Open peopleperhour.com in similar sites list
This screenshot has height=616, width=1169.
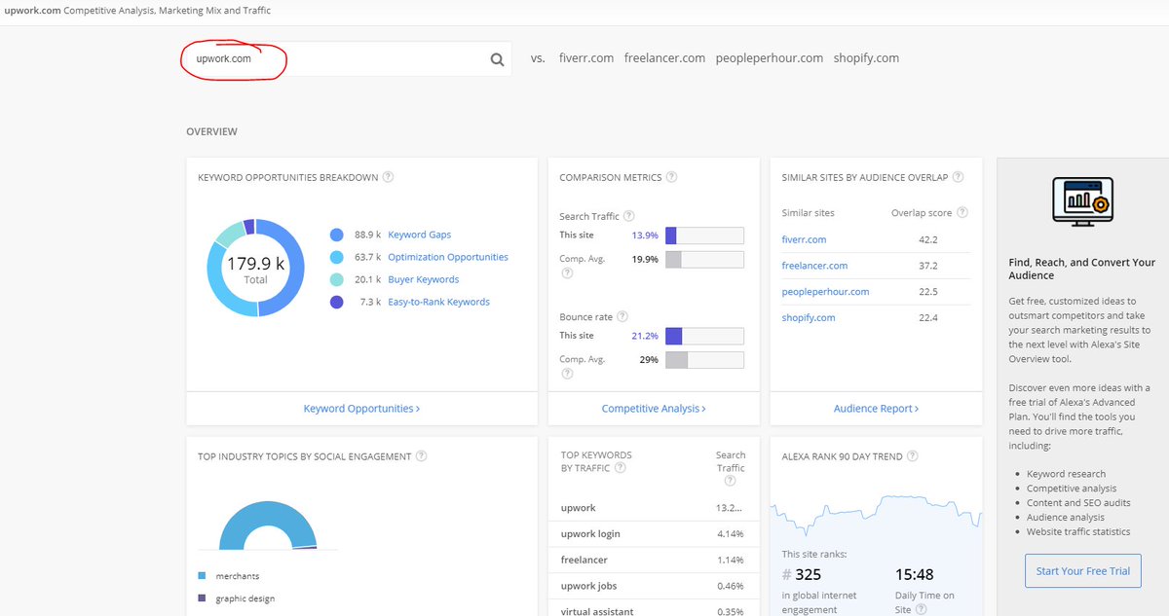click(825, 292)
